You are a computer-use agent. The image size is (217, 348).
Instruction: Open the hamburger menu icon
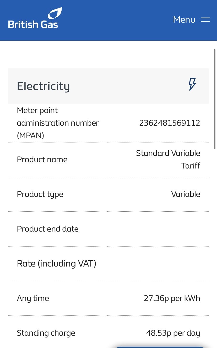(x=205, y=20)
